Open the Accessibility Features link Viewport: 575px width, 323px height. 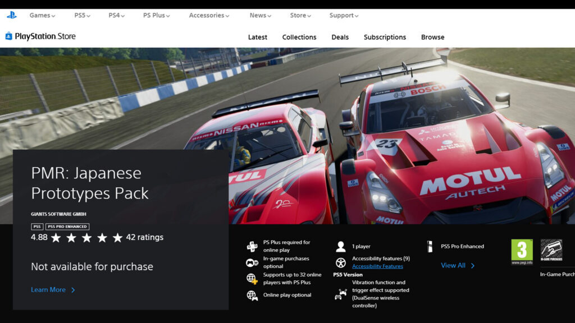[377, 266]
